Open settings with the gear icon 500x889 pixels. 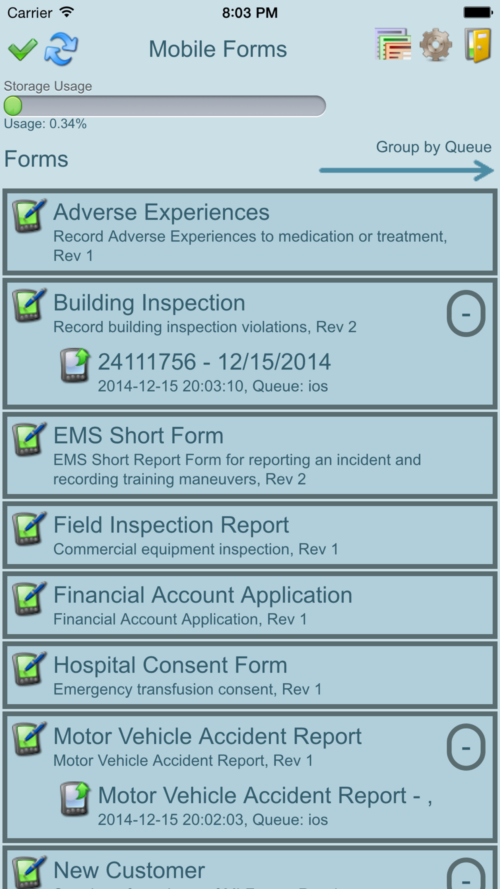tap(435, 45)
